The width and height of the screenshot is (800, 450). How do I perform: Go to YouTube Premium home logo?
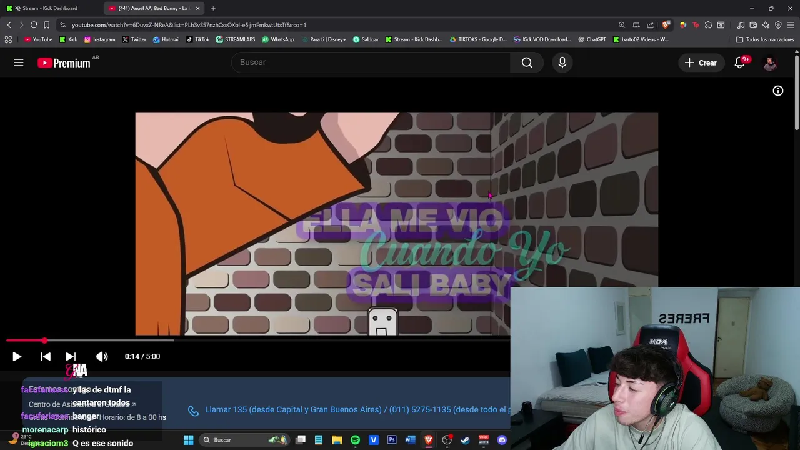pyautogui.click(x=64, y=62)
